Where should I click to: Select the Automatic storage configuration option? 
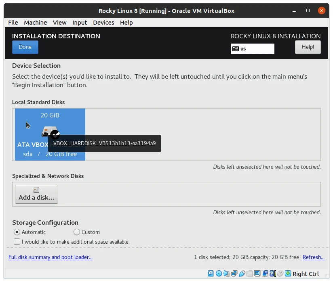(x=17, y=232)
